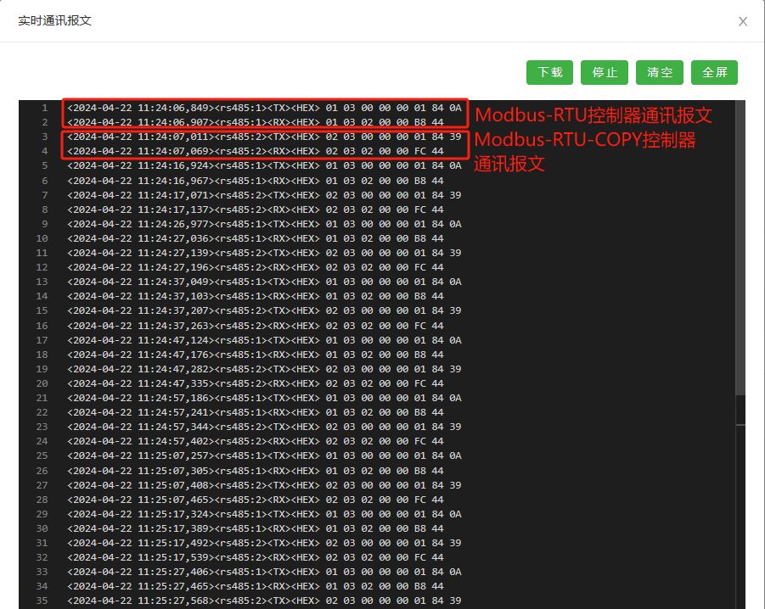Image resolution: width=765 pixels, height=609 pixels.
Task: Select log line 28 timestamped 11:25:07,465
Action: [256, 500]
